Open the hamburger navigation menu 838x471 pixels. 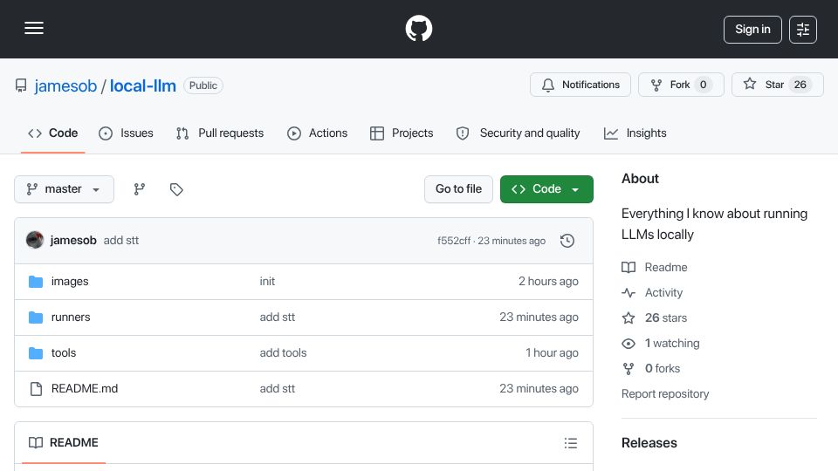[x=34, y=28]
